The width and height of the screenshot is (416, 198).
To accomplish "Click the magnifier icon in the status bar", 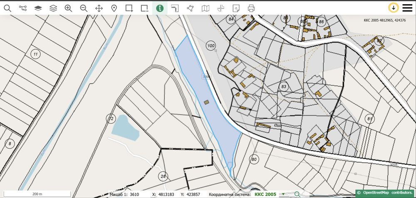I will (297, 194).
